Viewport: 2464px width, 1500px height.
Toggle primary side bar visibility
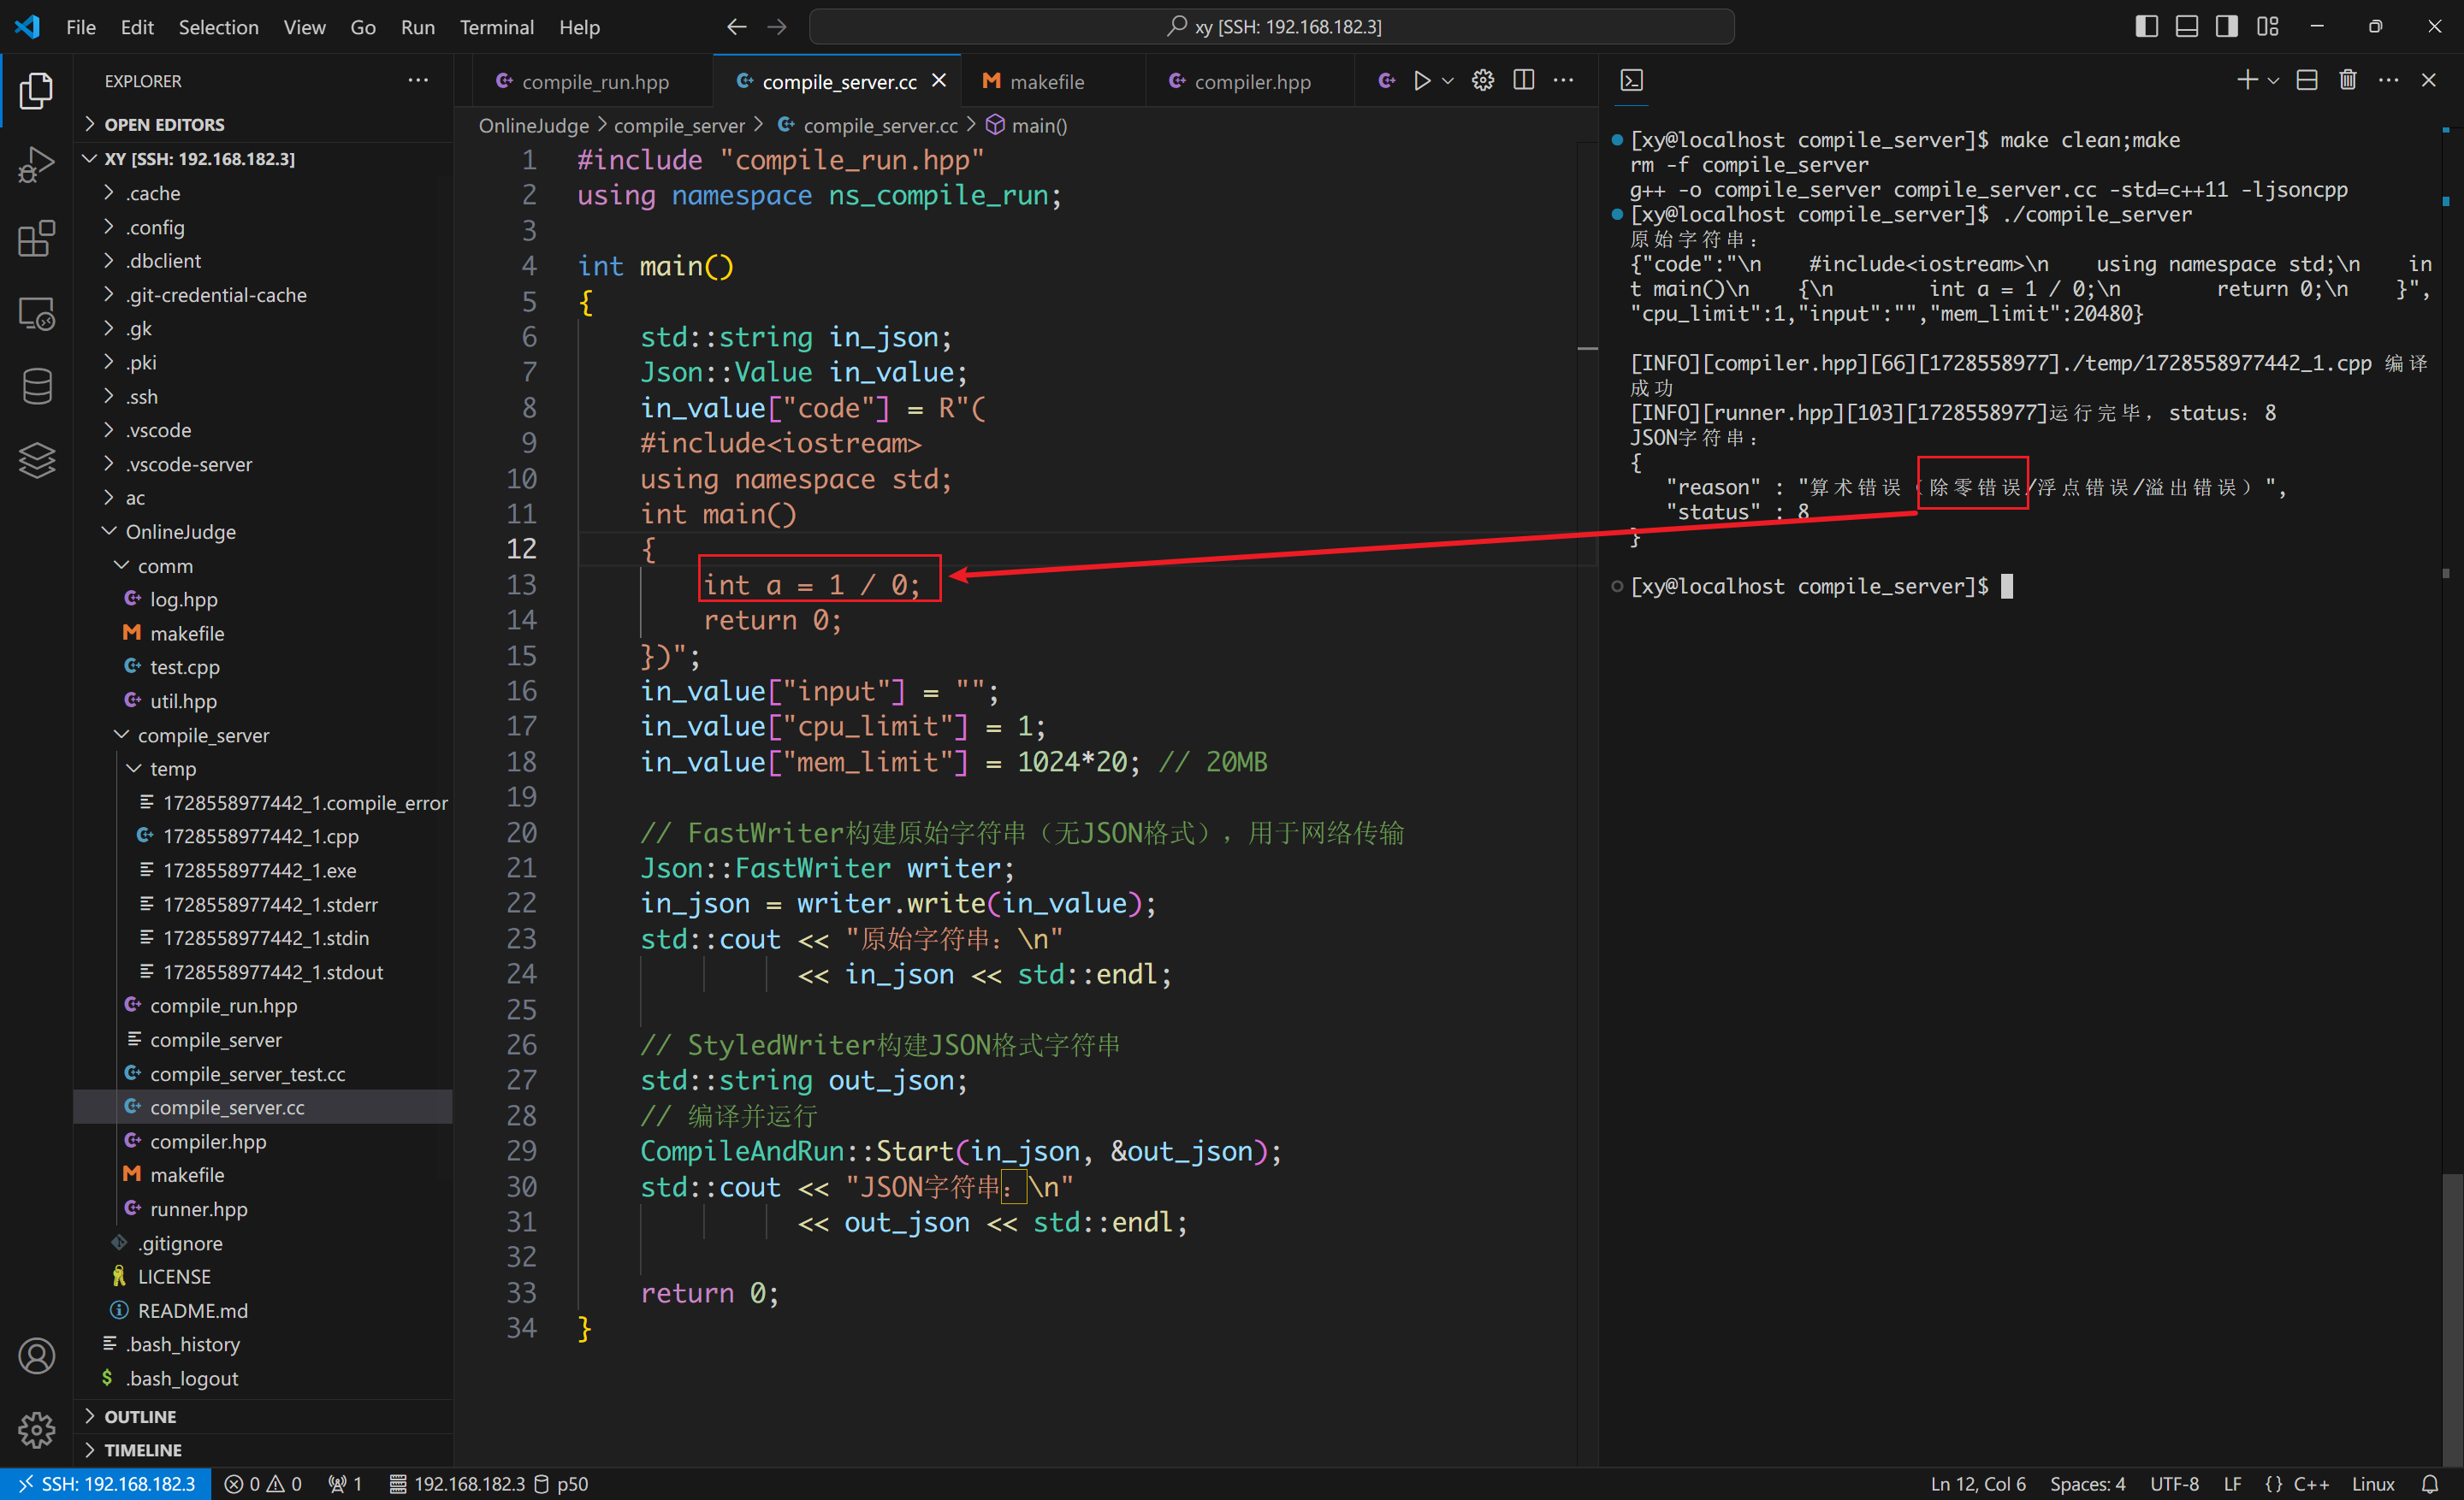pos(2146,27)
